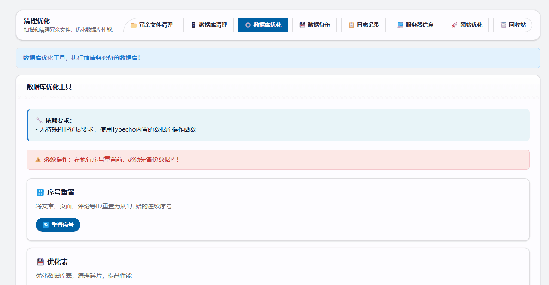This screenshot has height=285, width=549.
Task: Click the 序号重置 description about consecutive IDs
Action: tap(104, 206)
